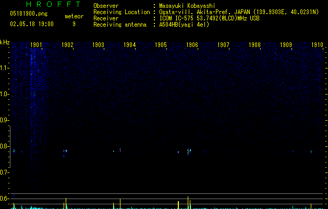This screenshot has width=328, height=209.
Task: Select observer name Masayuki Kobayashi
Action: 187,6
